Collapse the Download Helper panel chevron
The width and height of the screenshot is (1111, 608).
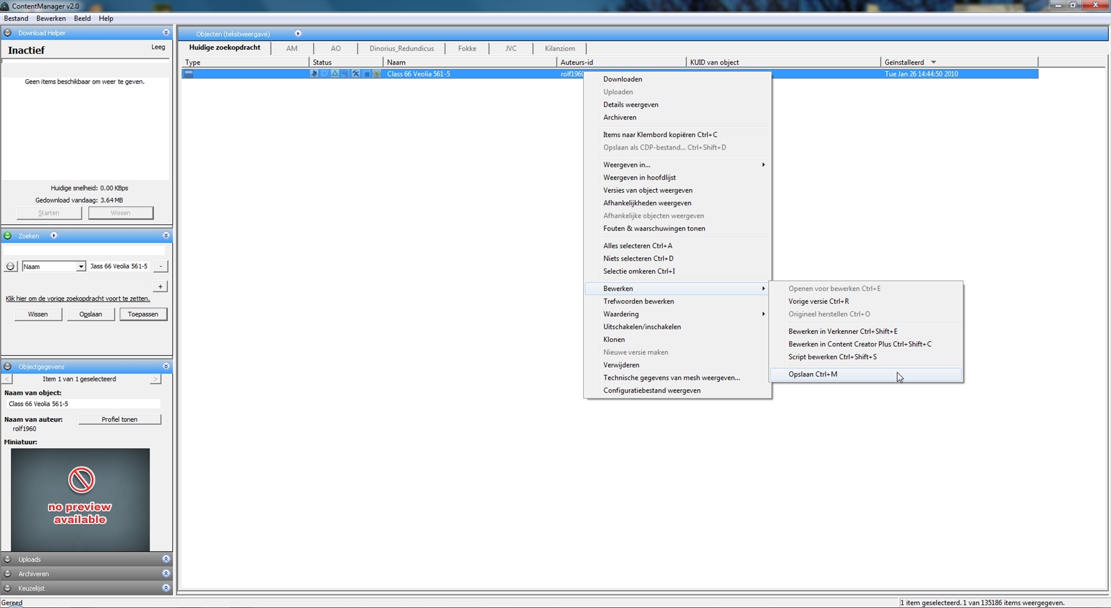(x=166, y=33)
